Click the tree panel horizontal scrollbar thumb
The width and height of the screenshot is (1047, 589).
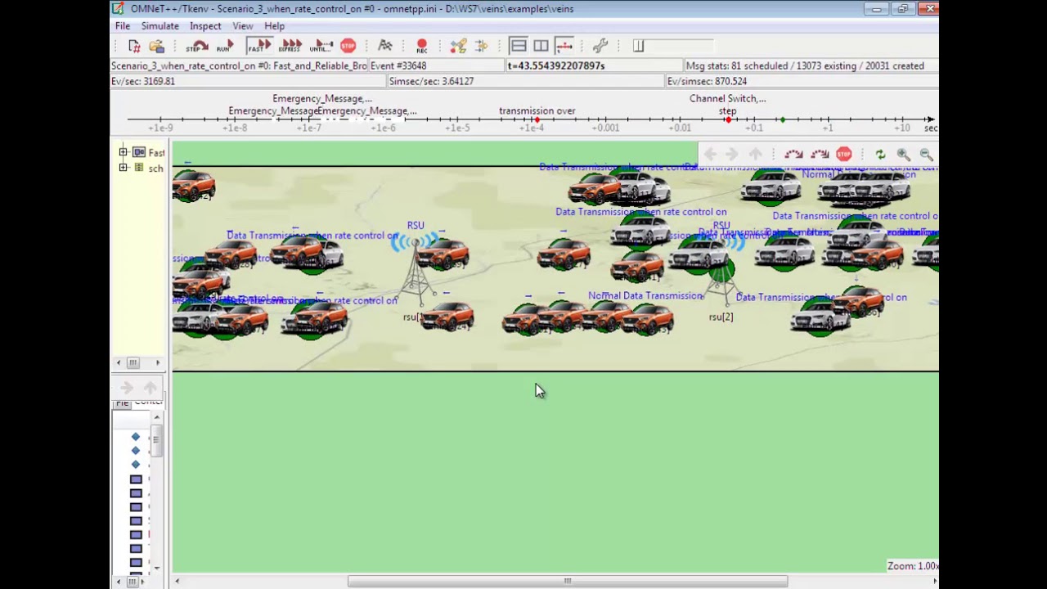click(x=133, y=362)
